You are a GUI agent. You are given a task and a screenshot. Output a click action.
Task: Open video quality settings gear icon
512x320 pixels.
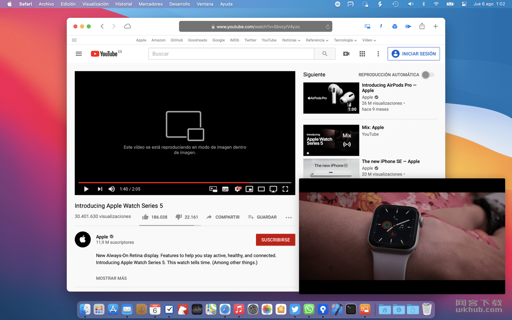pos(238,189)
